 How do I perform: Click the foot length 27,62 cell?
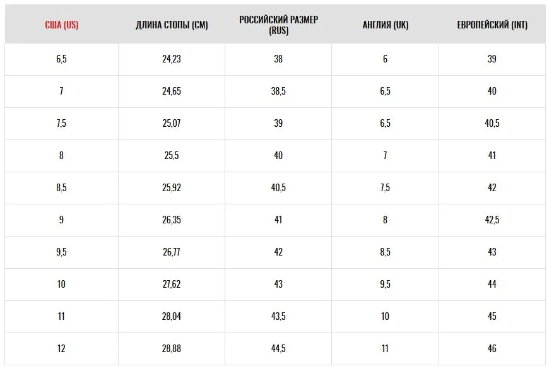point(172,284)
